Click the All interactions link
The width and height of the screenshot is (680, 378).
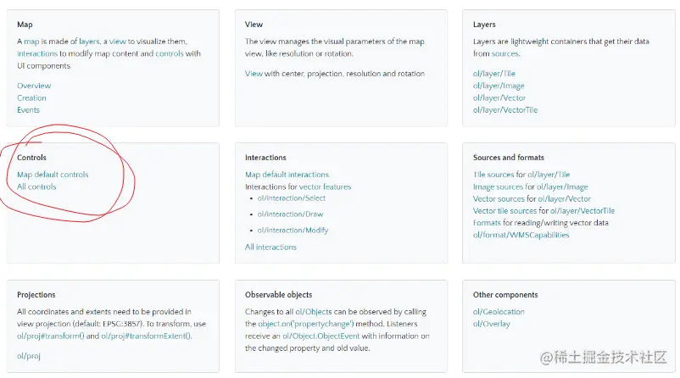tap(270, 247)
